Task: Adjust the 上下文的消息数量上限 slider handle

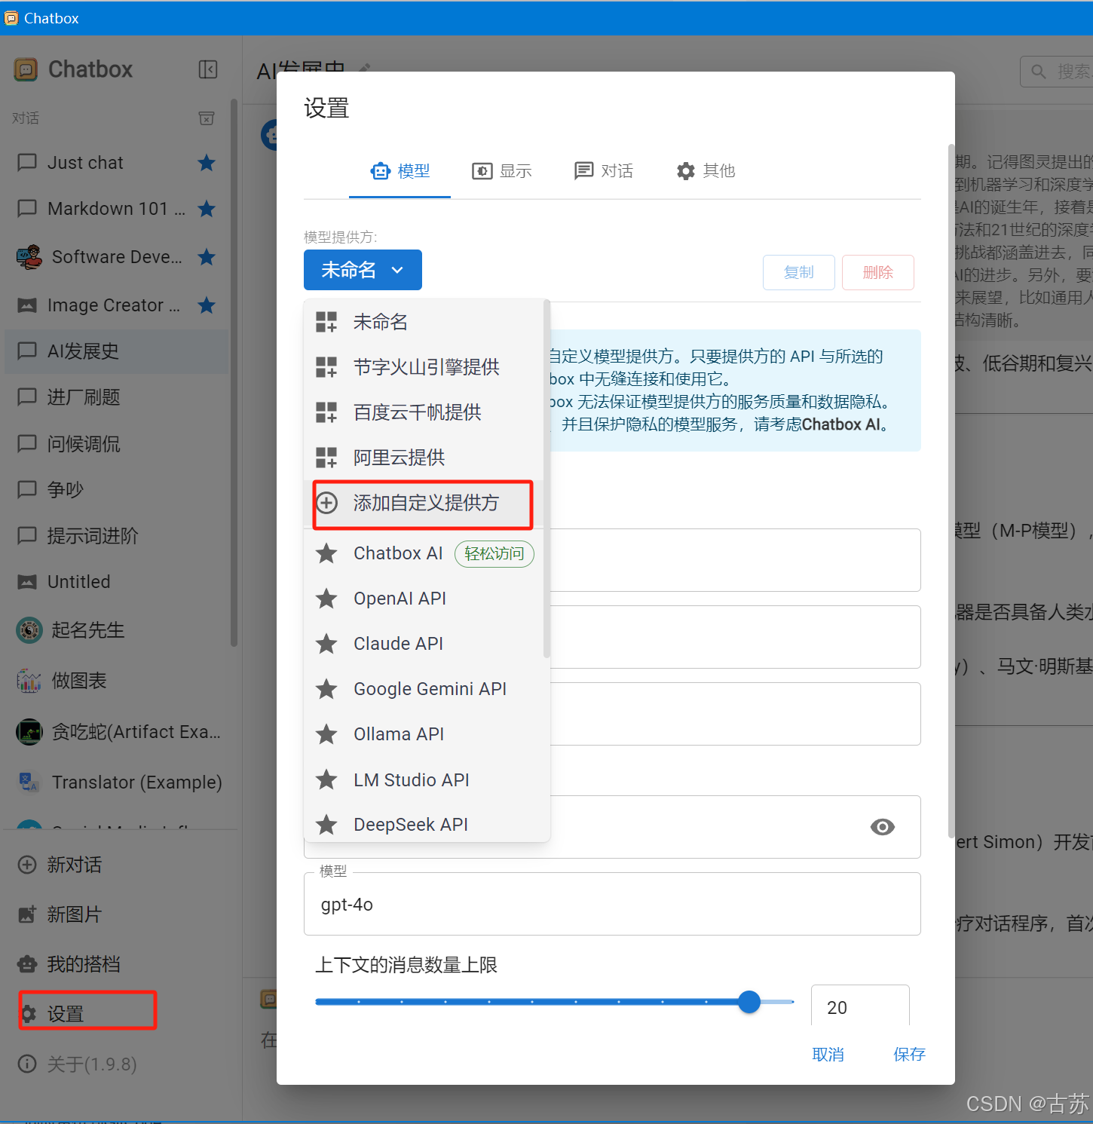Action: [x=749, y=1002]
